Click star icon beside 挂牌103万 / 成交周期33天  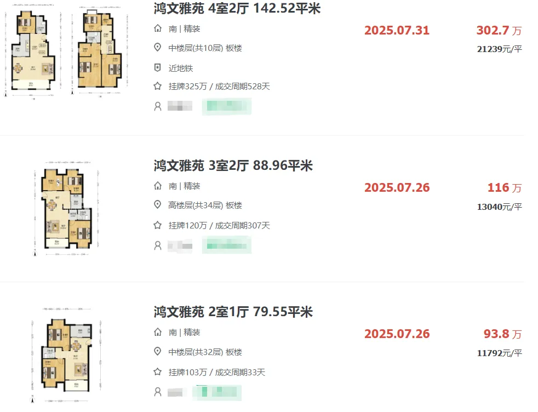point(157,372)
